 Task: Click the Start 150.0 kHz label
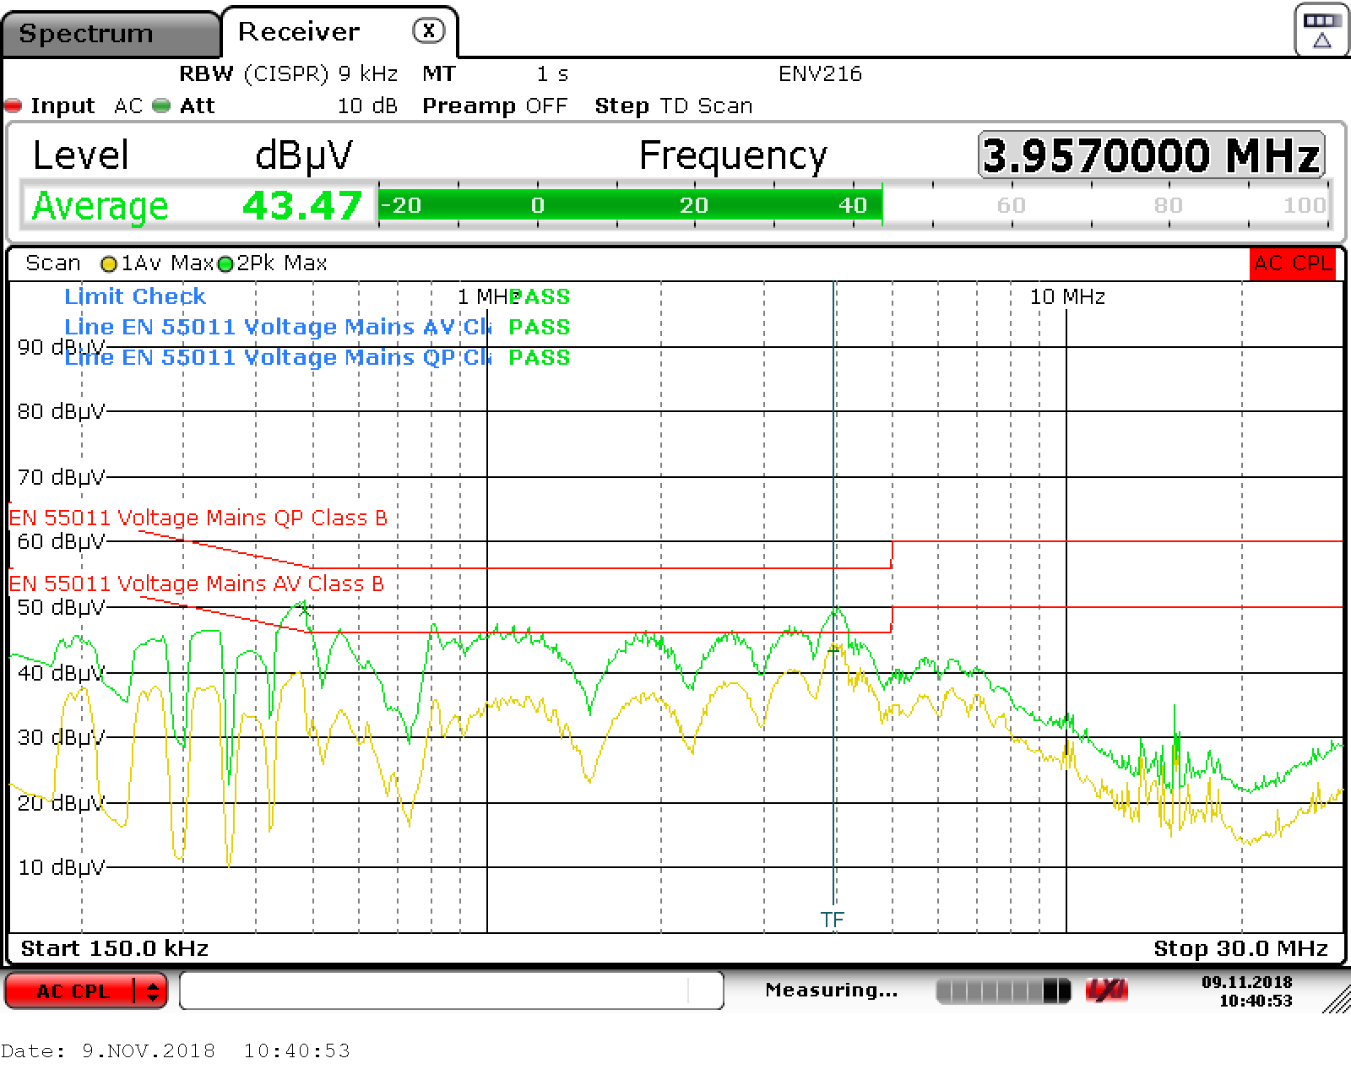pyautogui.click(x=115, y=948)
